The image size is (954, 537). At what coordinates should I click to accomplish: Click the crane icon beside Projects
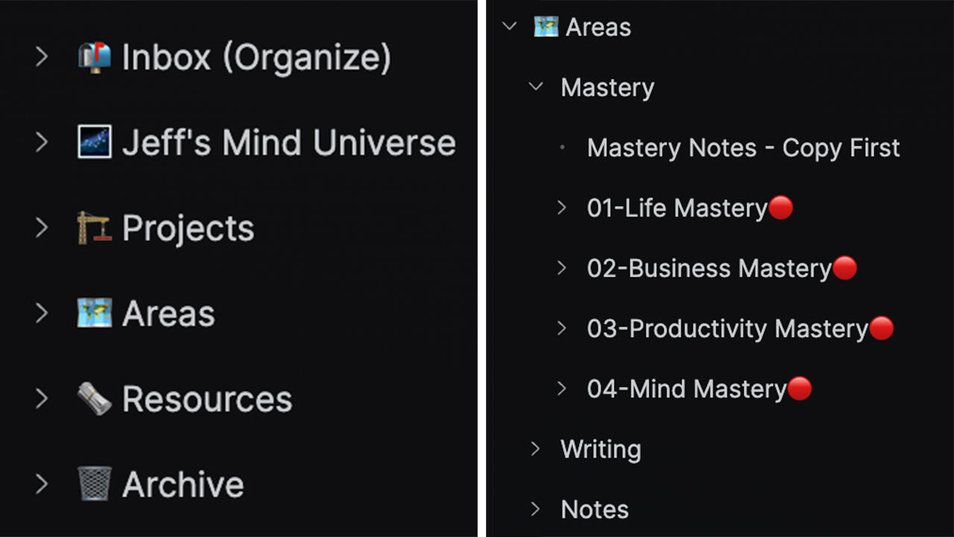click(95, 227)
